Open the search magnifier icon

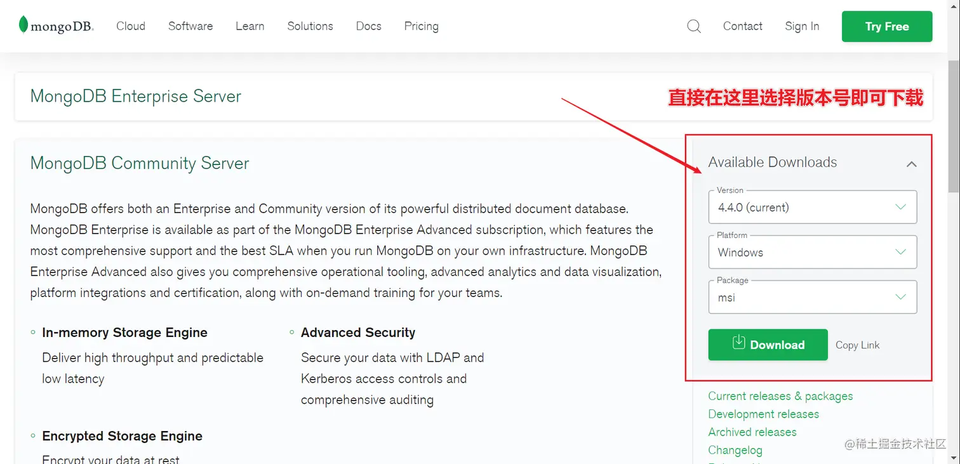(694, 26)
